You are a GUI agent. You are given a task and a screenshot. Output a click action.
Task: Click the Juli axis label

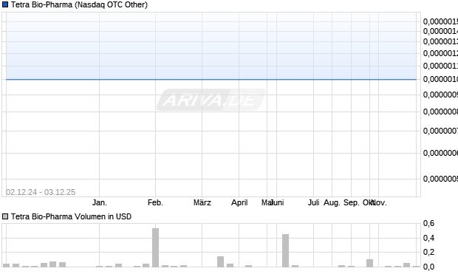[x=313, y=202]
